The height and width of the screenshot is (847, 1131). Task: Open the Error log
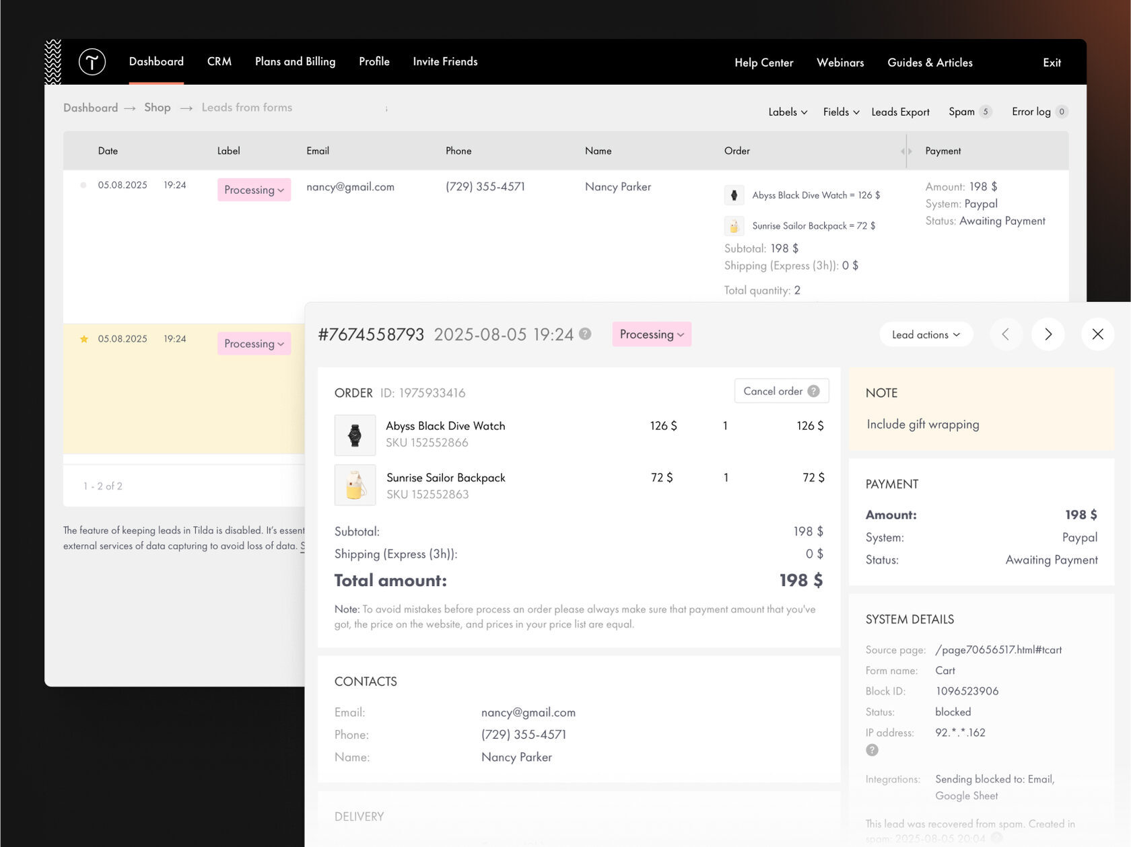coord(1039,112)
